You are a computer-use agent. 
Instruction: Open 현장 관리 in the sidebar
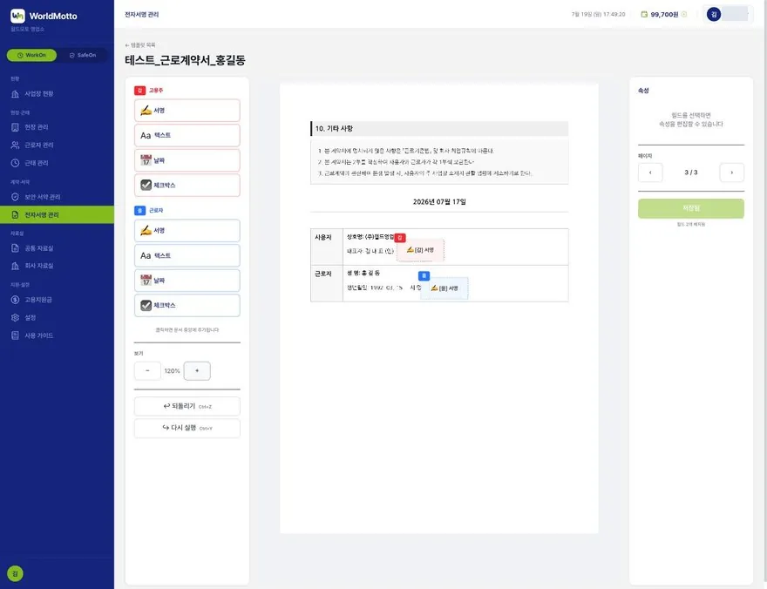[x=57, y=127]
